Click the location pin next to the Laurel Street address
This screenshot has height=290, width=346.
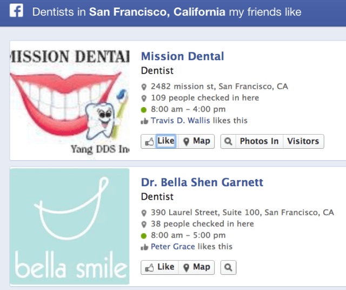pos(144,213)
